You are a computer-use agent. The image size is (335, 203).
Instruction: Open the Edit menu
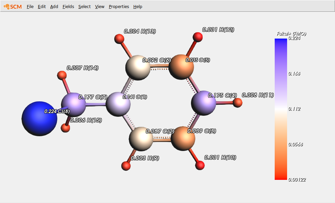[42, 6]
